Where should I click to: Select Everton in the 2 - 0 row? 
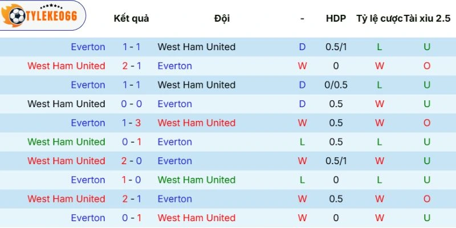click(x=174, y=161)
